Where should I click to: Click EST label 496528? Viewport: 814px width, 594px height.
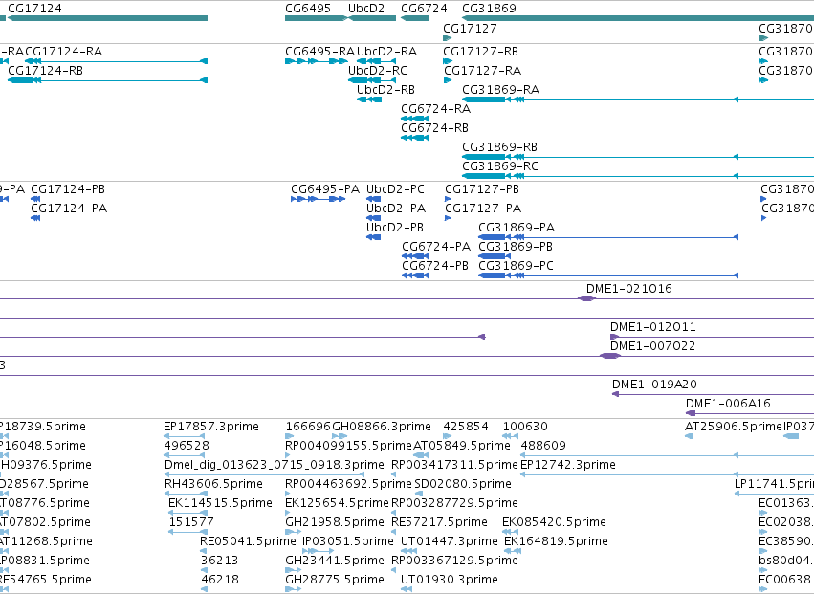(187, 446)
